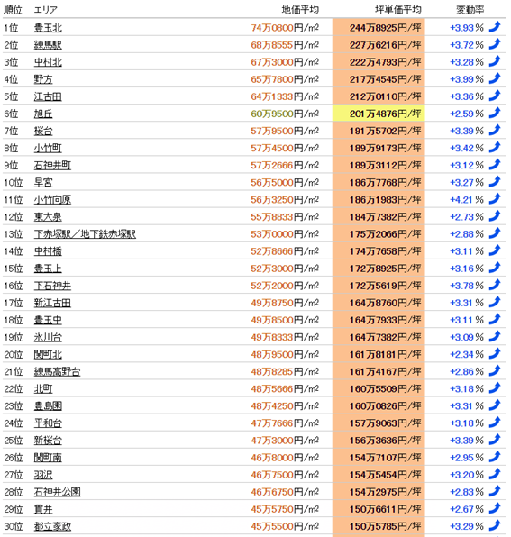Open the 練馬駅 area link
This screenshot has width=511, height=537.
tap(48, 45)
